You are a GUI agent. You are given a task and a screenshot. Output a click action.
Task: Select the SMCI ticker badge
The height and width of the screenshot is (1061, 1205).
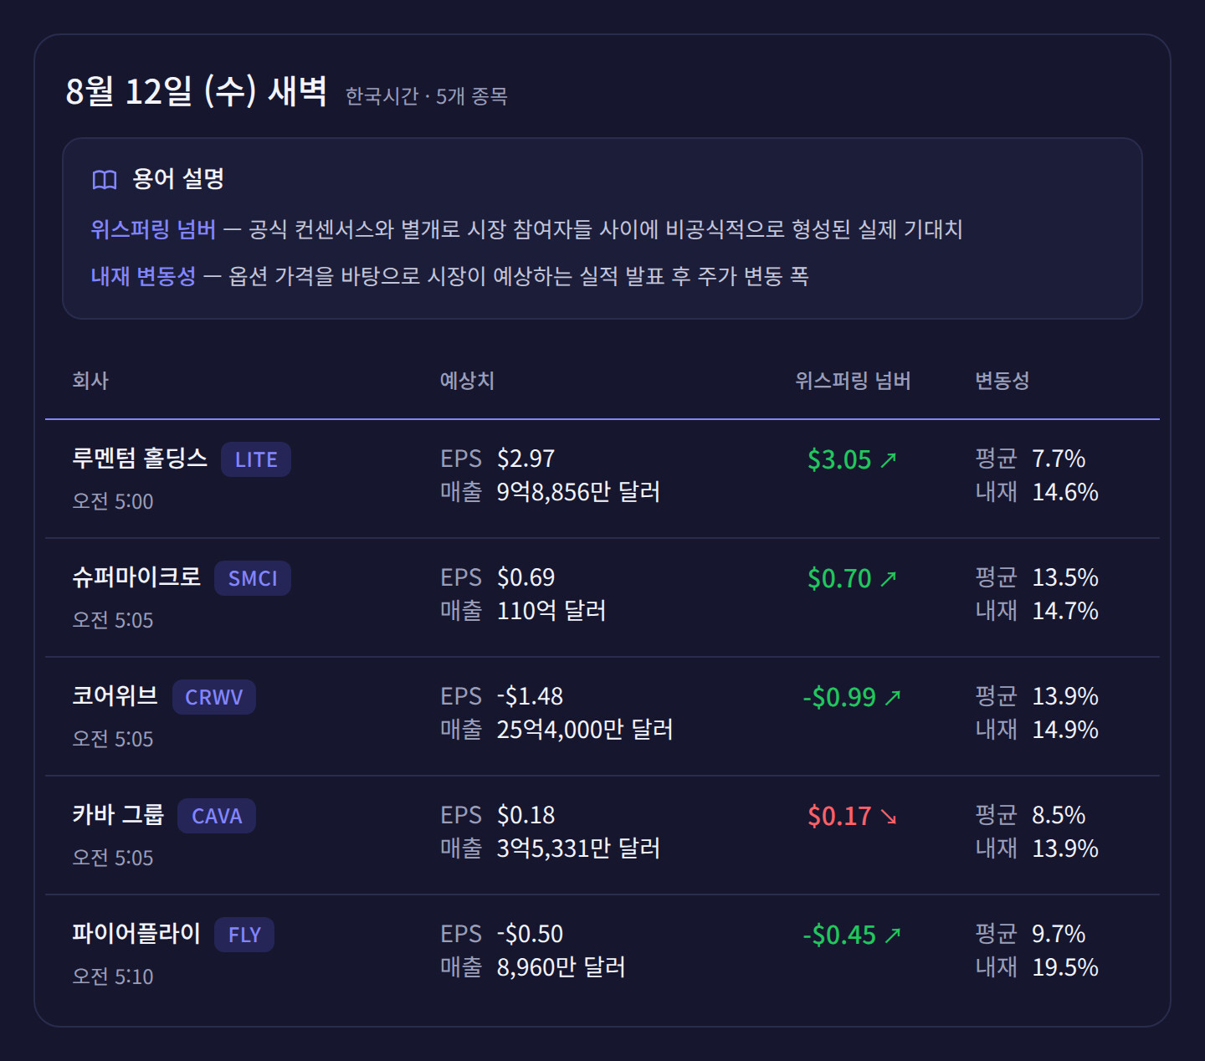pyautogui.click(x=253, y=578)
